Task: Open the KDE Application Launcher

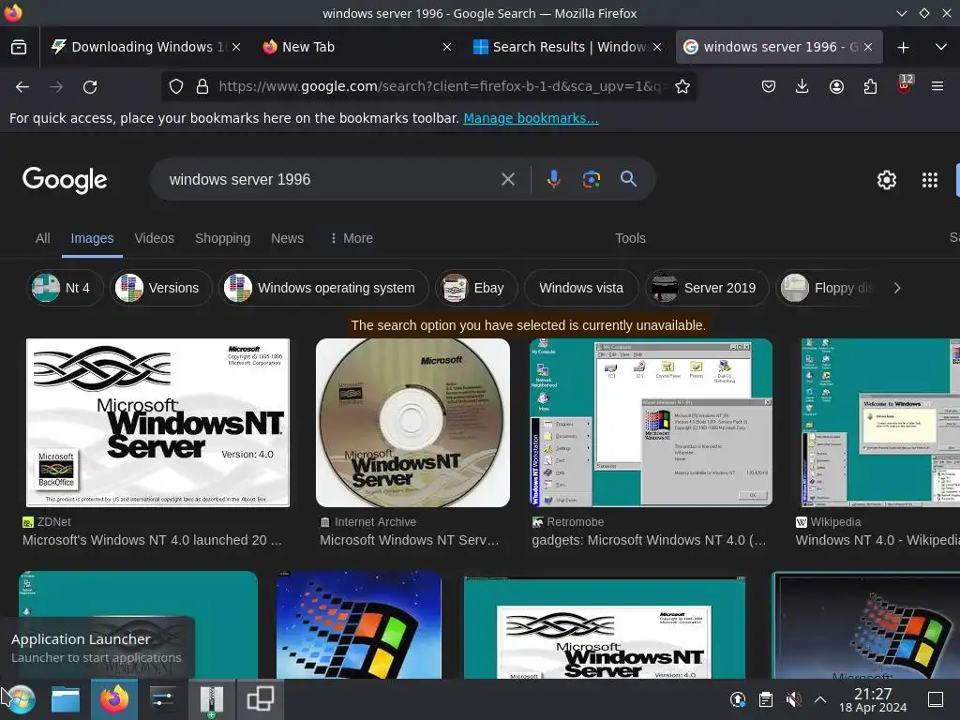Action: click(20, 699)
